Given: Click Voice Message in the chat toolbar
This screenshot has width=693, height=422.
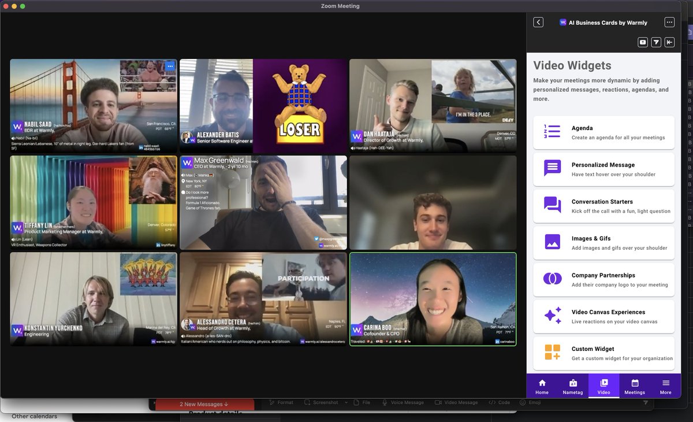Looking at the screenshot, I should point(403,402).
